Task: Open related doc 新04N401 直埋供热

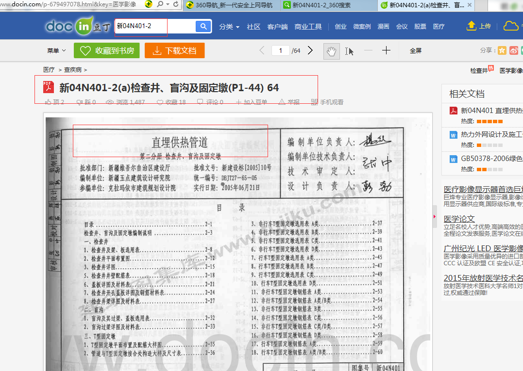Action: tap(491, 111)
